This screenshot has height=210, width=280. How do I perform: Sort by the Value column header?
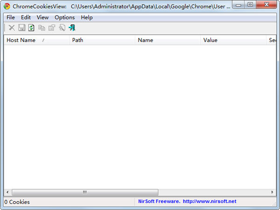coord(233,40)
